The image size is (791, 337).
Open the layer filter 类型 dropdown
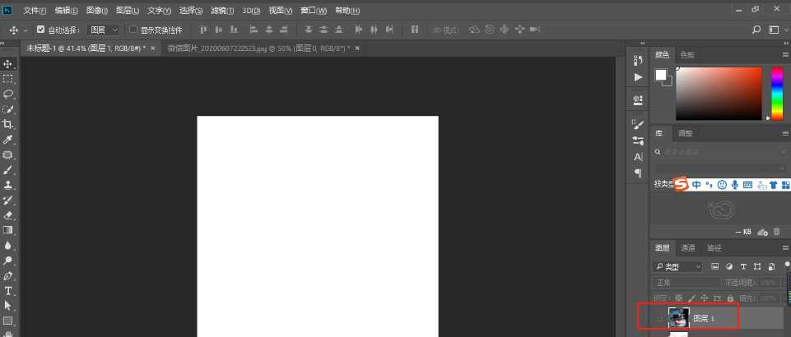679,267
